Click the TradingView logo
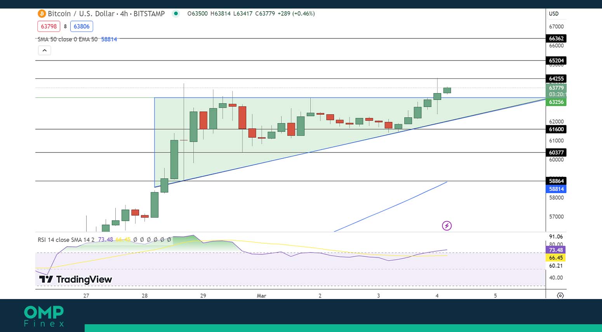 (x=75, y=279)
